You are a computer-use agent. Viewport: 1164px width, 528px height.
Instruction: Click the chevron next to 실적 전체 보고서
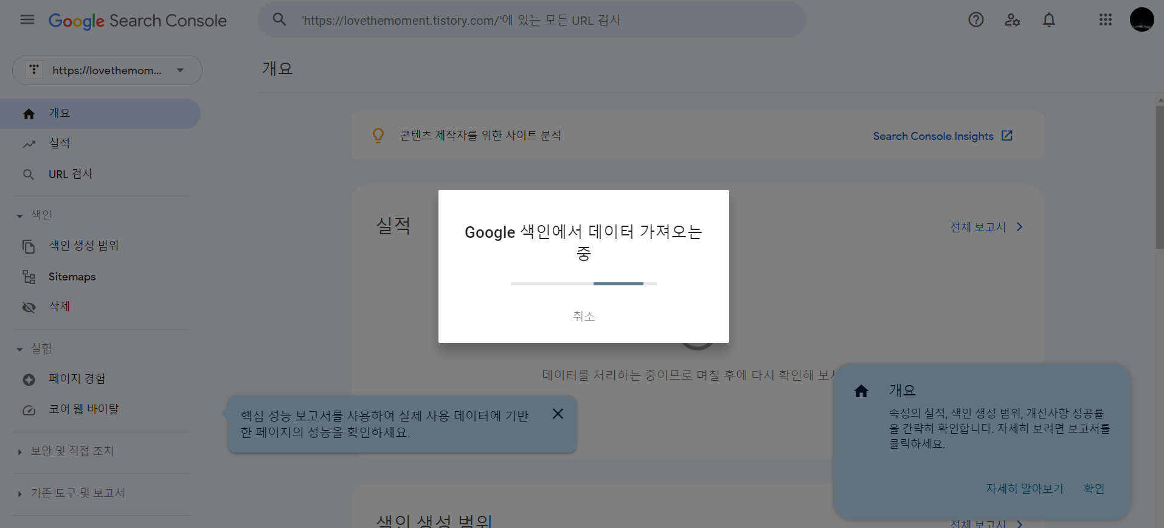pyautogui.click(x=1020, y=227)
